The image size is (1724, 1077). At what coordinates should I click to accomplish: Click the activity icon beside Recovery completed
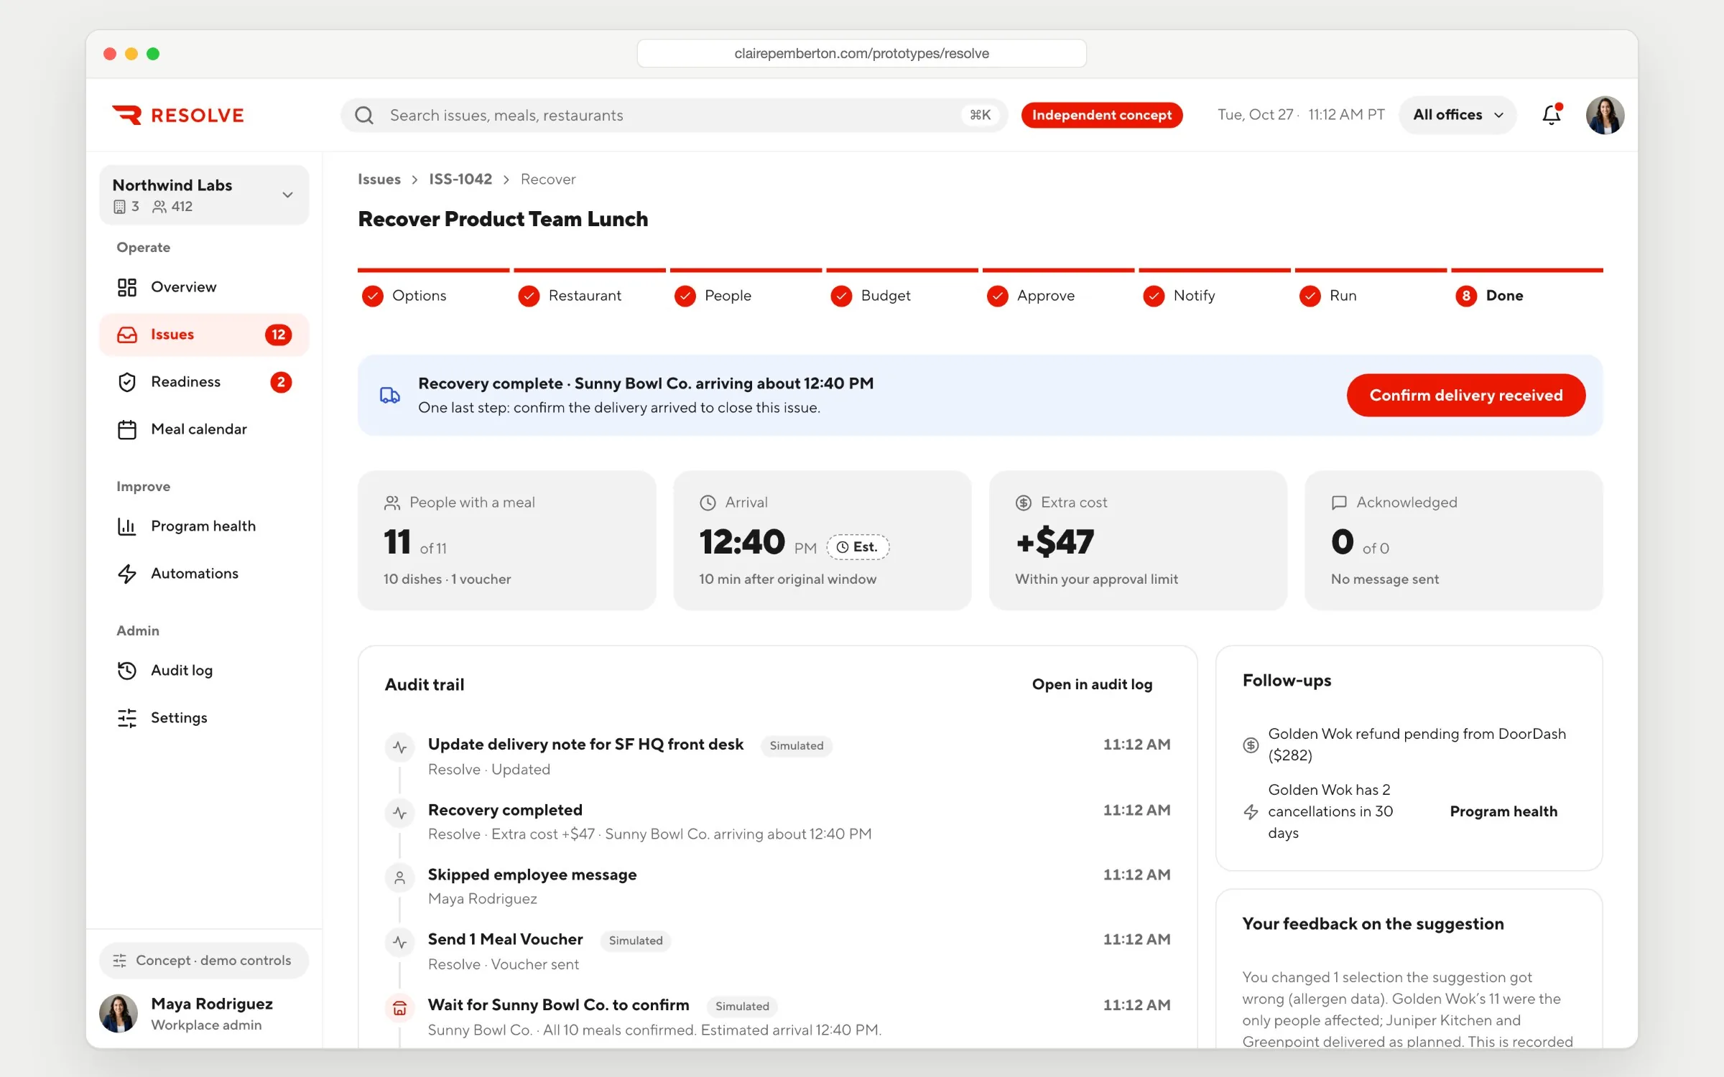pyautogui.click(x=400, y=813)
